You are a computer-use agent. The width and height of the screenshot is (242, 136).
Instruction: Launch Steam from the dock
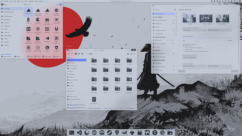109,132
